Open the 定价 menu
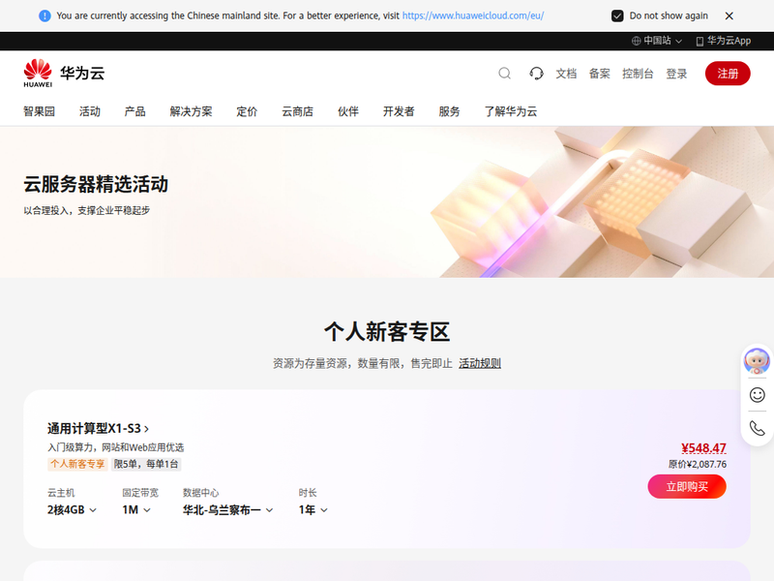This screenshot has height=581, width=774. [247, 111]
